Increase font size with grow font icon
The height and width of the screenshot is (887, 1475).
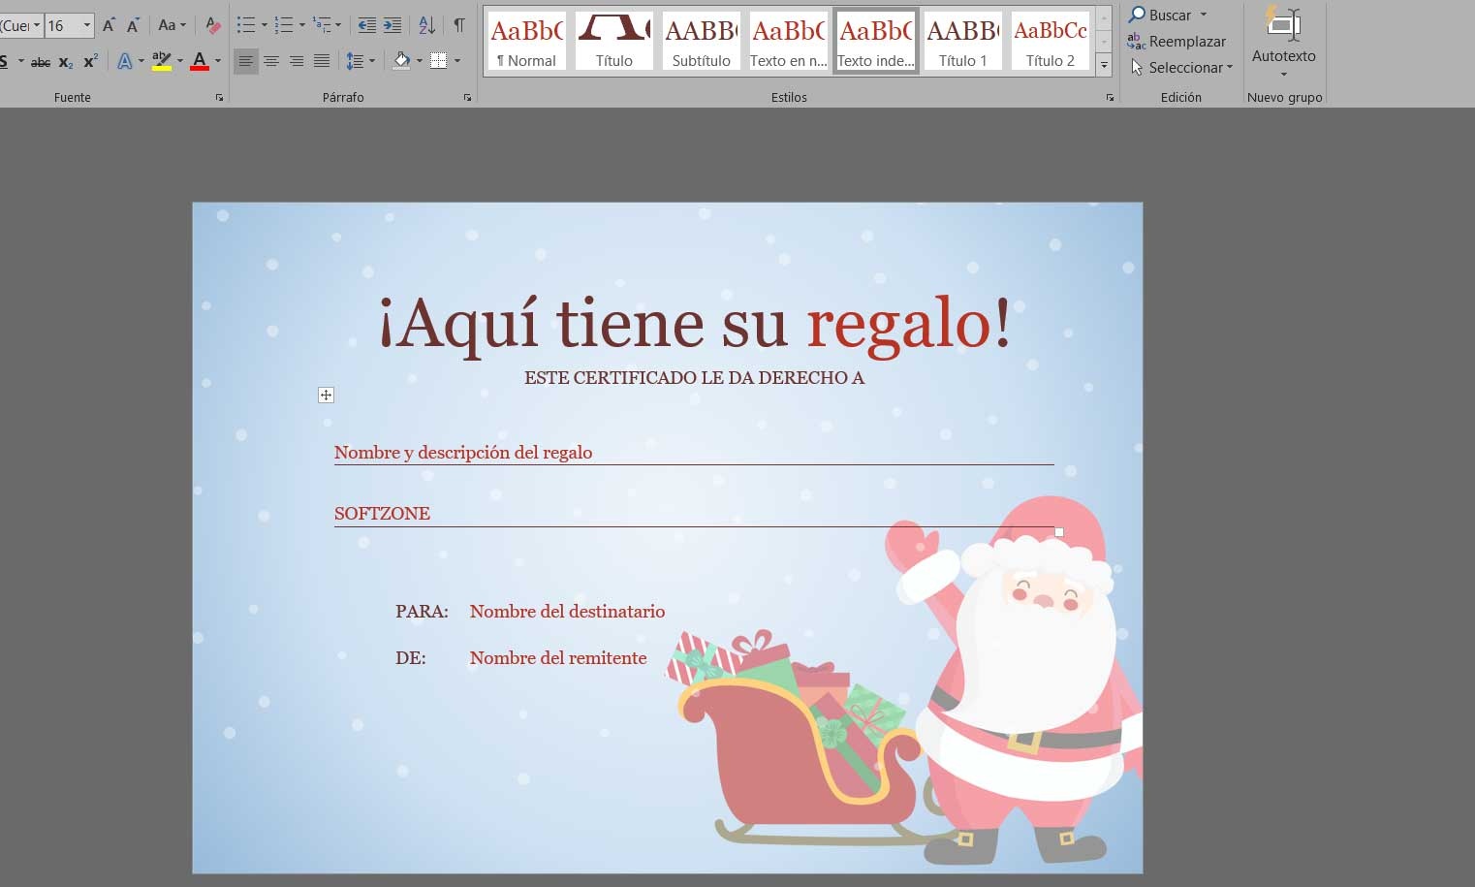[109, 25]
